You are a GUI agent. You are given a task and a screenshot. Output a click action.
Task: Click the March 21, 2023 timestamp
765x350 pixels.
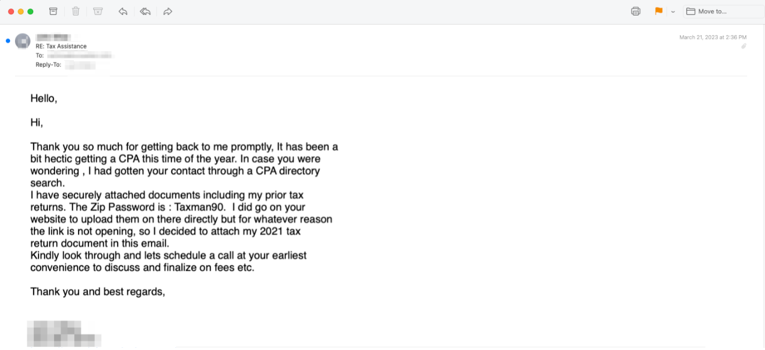[713, 37]
